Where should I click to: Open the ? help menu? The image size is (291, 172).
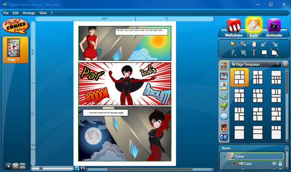(x=51, y=13)
